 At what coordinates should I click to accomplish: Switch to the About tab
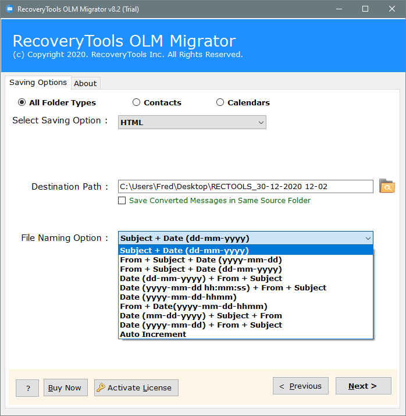[x=86, y=83]
